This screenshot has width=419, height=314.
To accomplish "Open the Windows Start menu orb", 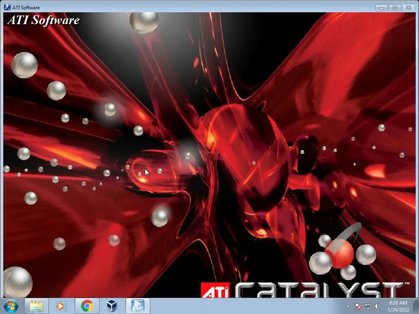I will (11, 306).
